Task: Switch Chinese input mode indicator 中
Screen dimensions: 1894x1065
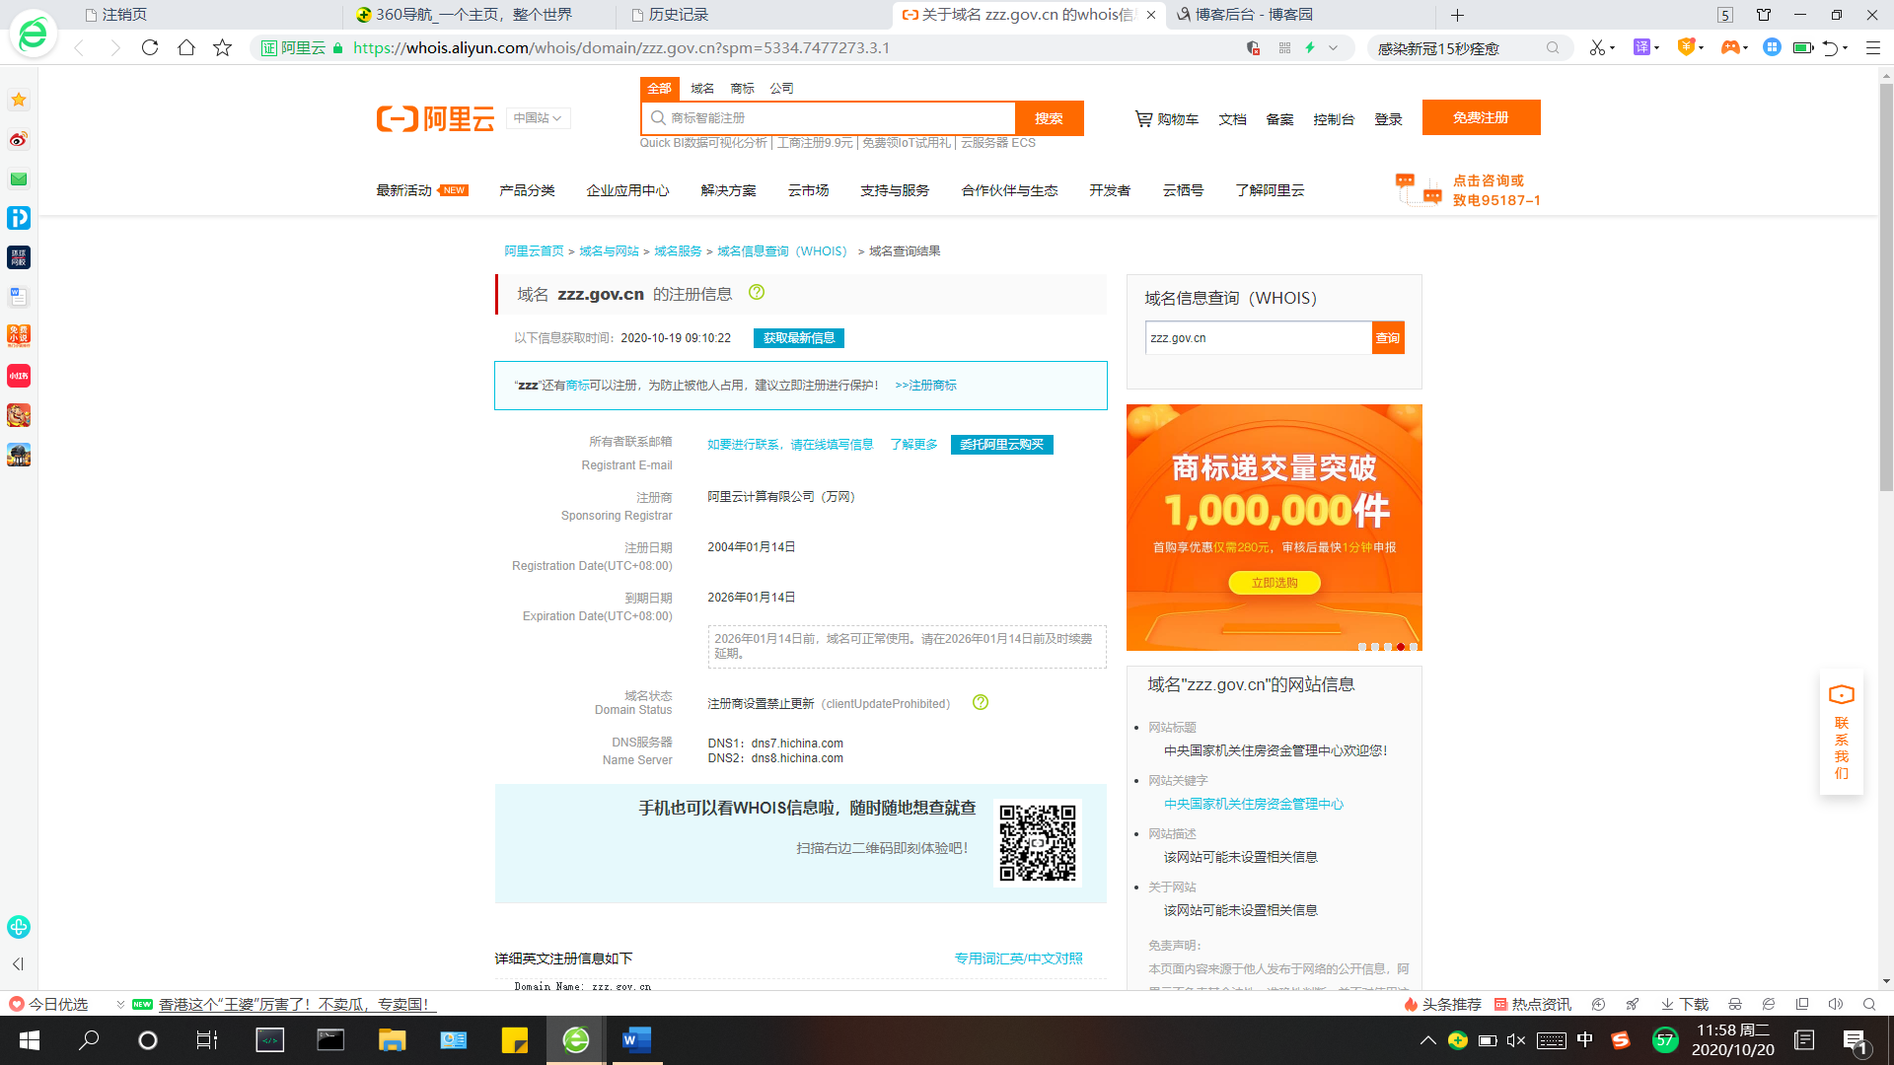Action: 1584,1039
